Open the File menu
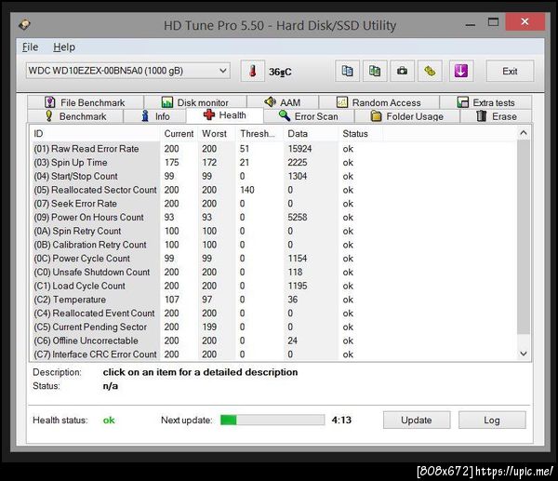This screenshot has width=558, height=481. pos(31,47)
